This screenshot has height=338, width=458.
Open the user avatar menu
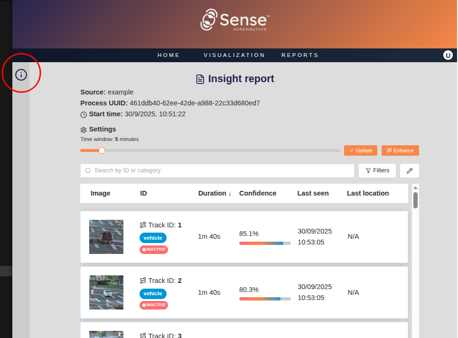click(x=448, y=55)
